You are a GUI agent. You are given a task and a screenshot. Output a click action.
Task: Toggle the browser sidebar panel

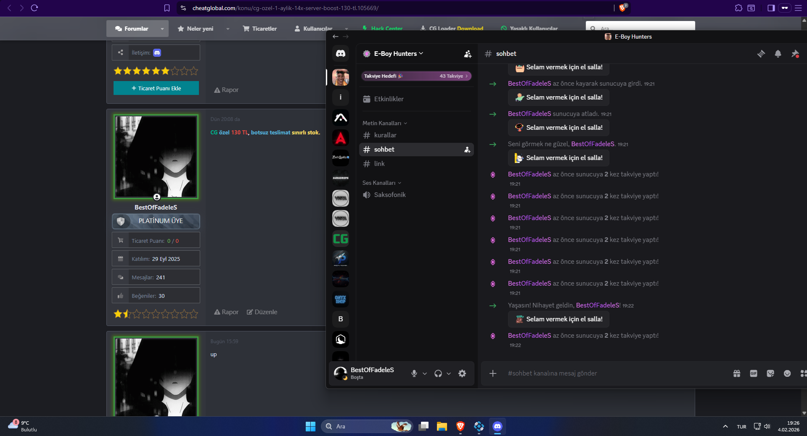point(771,8)
